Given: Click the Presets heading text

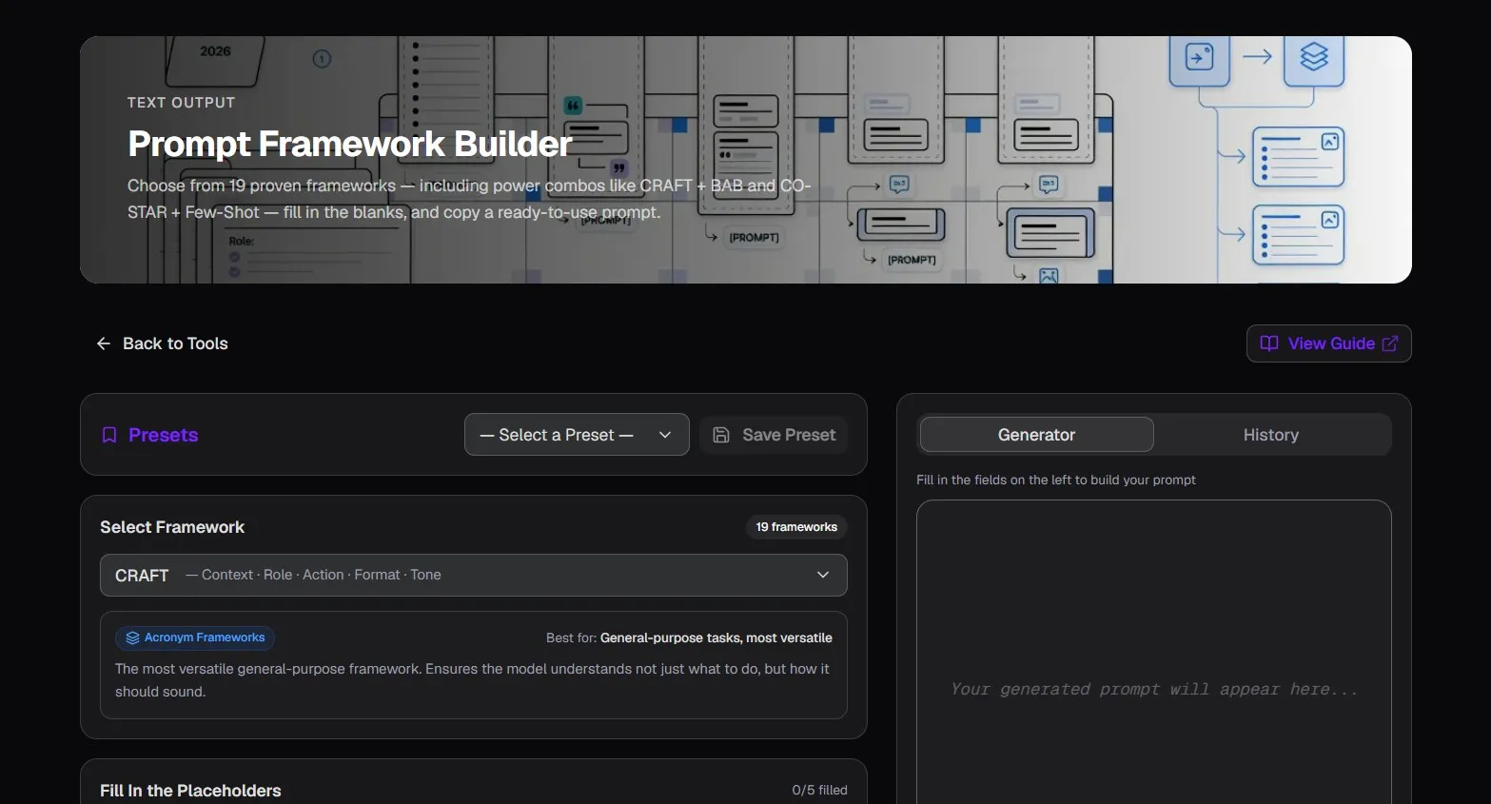Looking at the screenshot, I should coord(163,435).
